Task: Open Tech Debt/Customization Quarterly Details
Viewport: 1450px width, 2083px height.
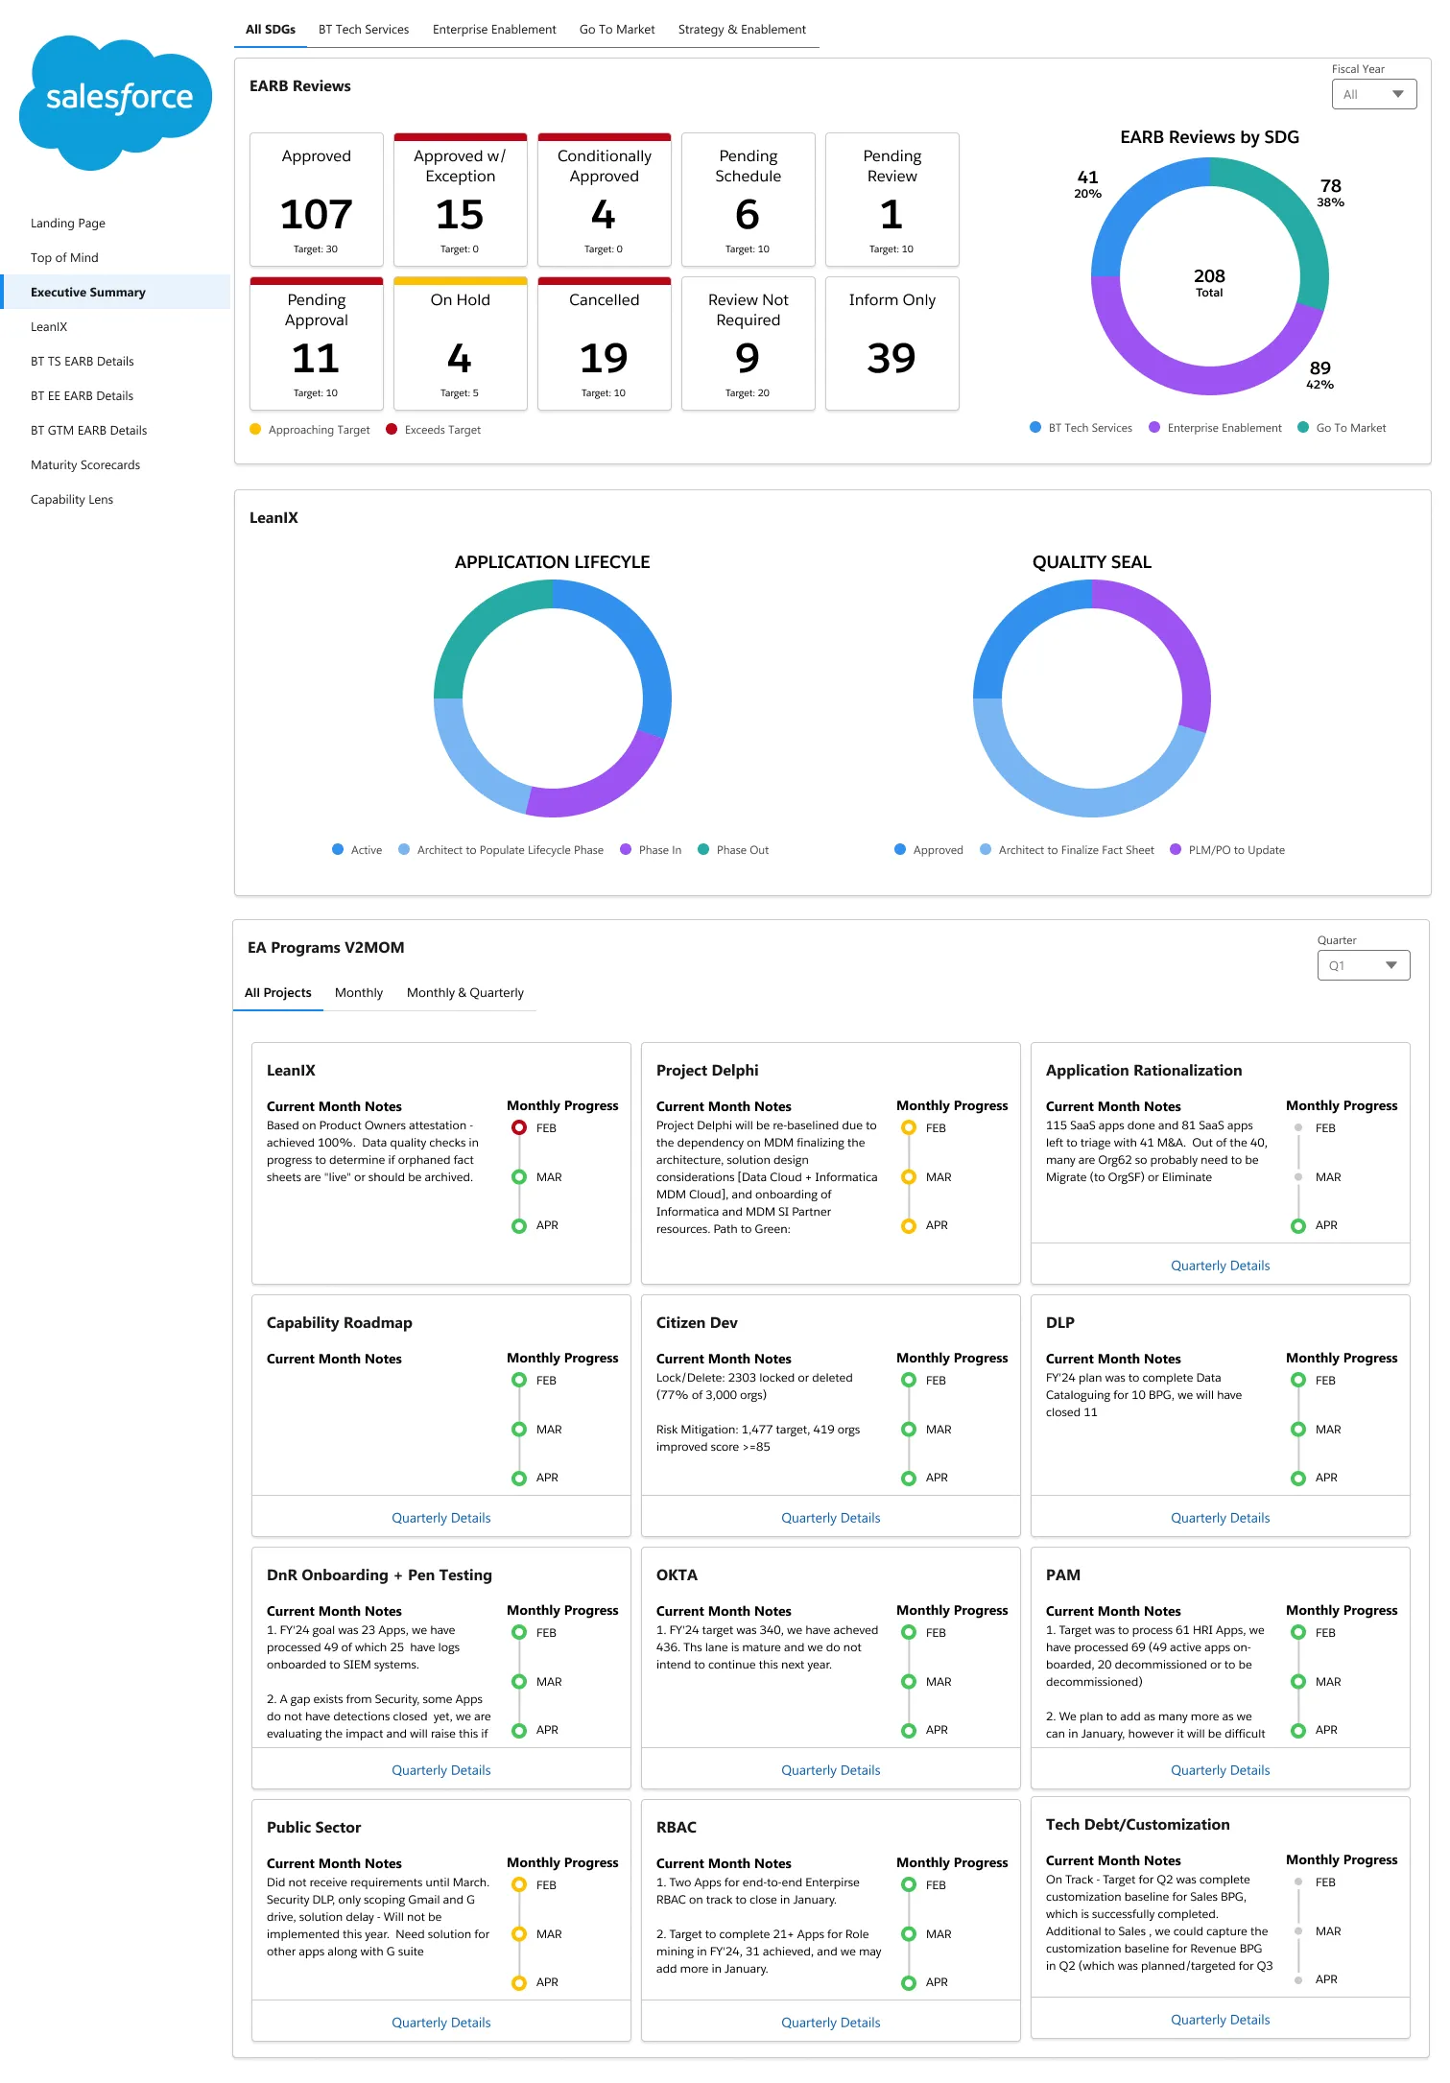Action: click(x=1220, y=2021)
